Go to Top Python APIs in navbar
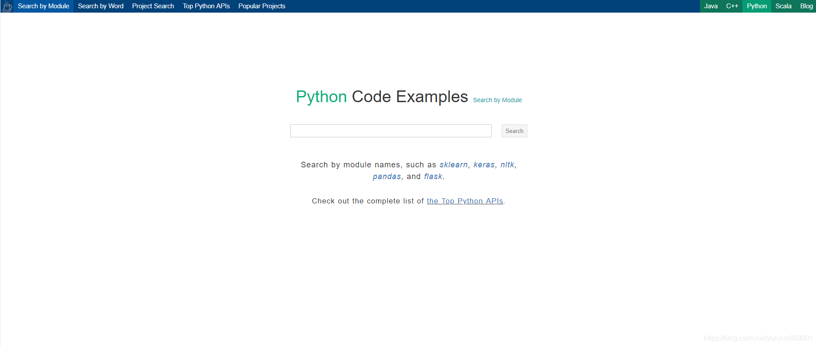Screen dimensions: 816x346 206,6
